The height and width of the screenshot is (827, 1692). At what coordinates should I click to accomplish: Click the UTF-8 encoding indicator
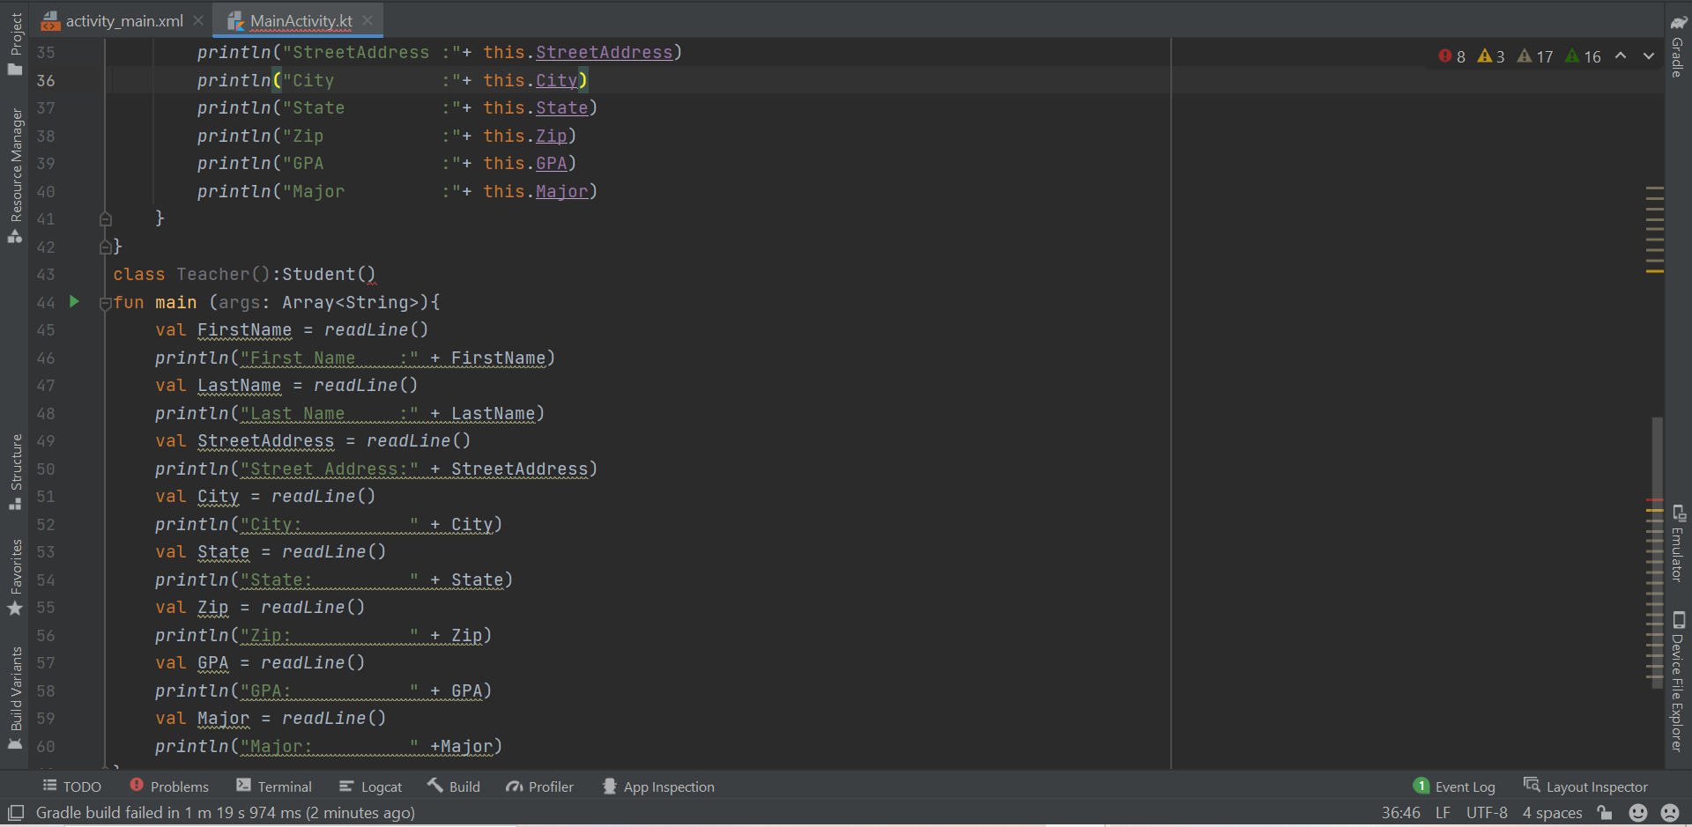click(x=1486, y=813)
